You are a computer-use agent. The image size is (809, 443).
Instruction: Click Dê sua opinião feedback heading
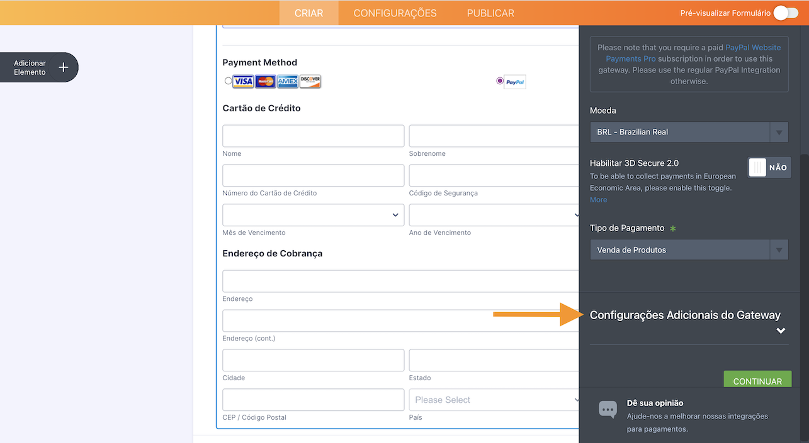click(x=655, y=403)
